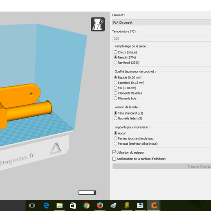Screen dimensions: 211x211
Task: Click the Préparer l'Impression button
Action: point(162,166)
